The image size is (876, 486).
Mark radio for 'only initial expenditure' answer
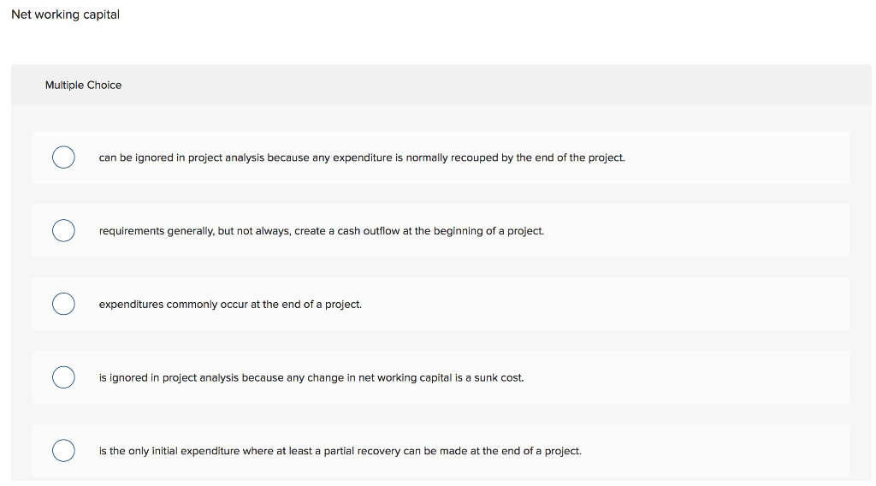coord(63,450)
